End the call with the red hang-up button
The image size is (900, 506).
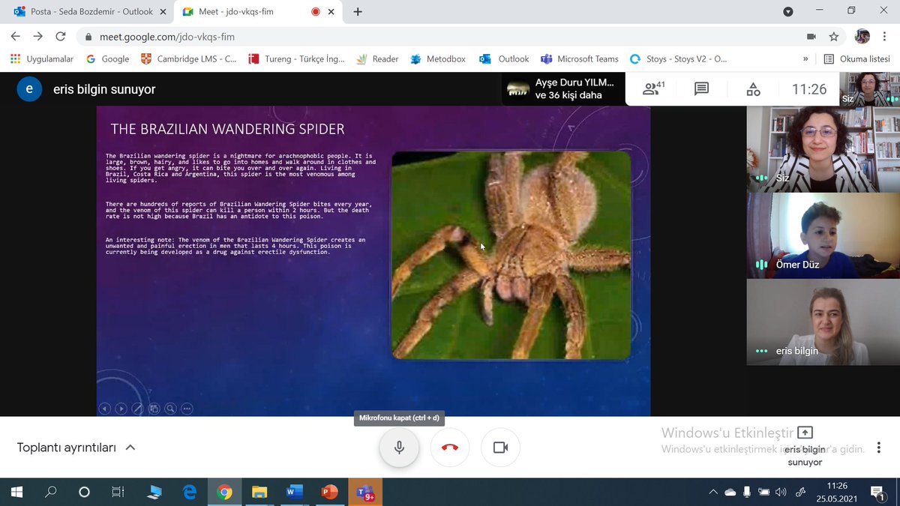[x=449, y=447]
